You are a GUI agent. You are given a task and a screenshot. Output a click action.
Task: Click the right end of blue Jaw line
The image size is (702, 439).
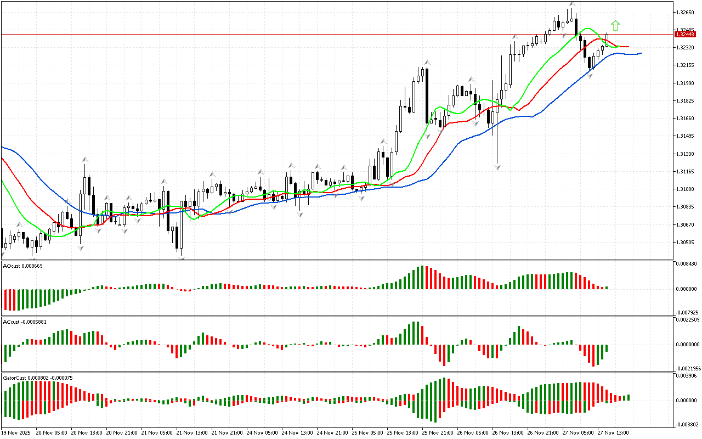point(641,53)
